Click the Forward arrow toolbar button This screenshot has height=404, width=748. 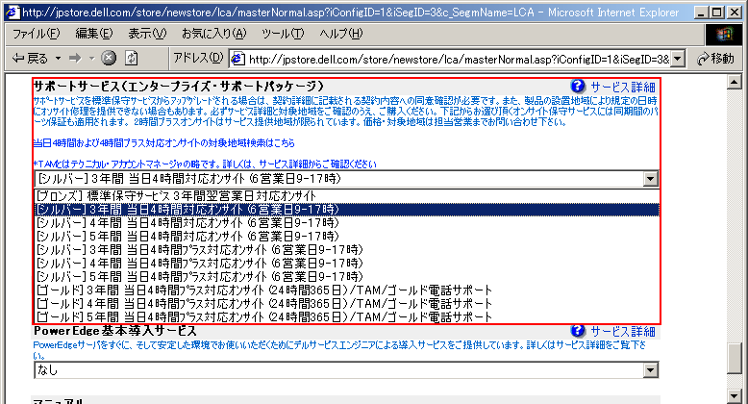click(75, 59)
